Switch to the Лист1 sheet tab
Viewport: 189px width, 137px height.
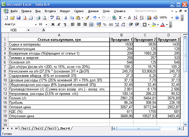click(26, 129)
